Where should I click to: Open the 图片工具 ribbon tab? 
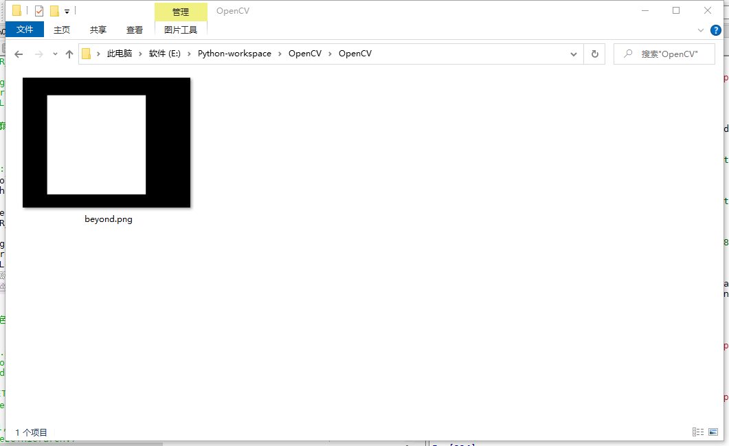click(181, 30)
